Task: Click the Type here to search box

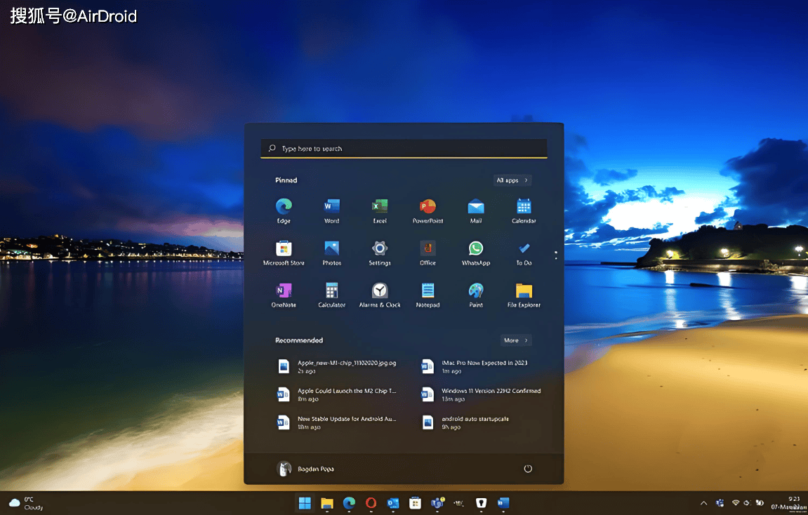Action: [404, 149]
